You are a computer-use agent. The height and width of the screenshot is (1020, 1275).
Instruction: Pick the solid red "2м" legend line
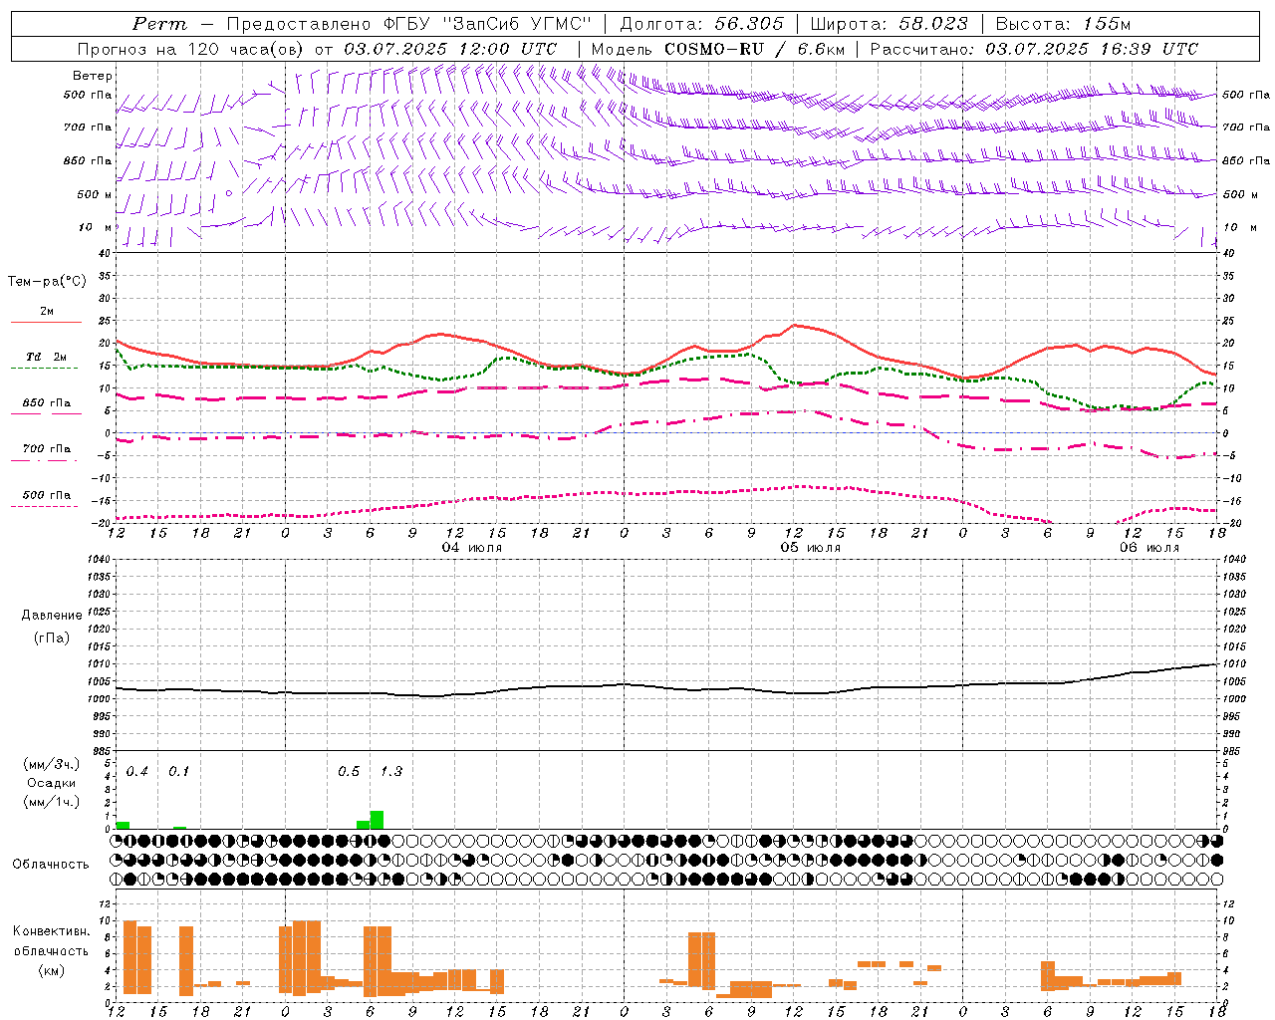click(x=46, y=322)
